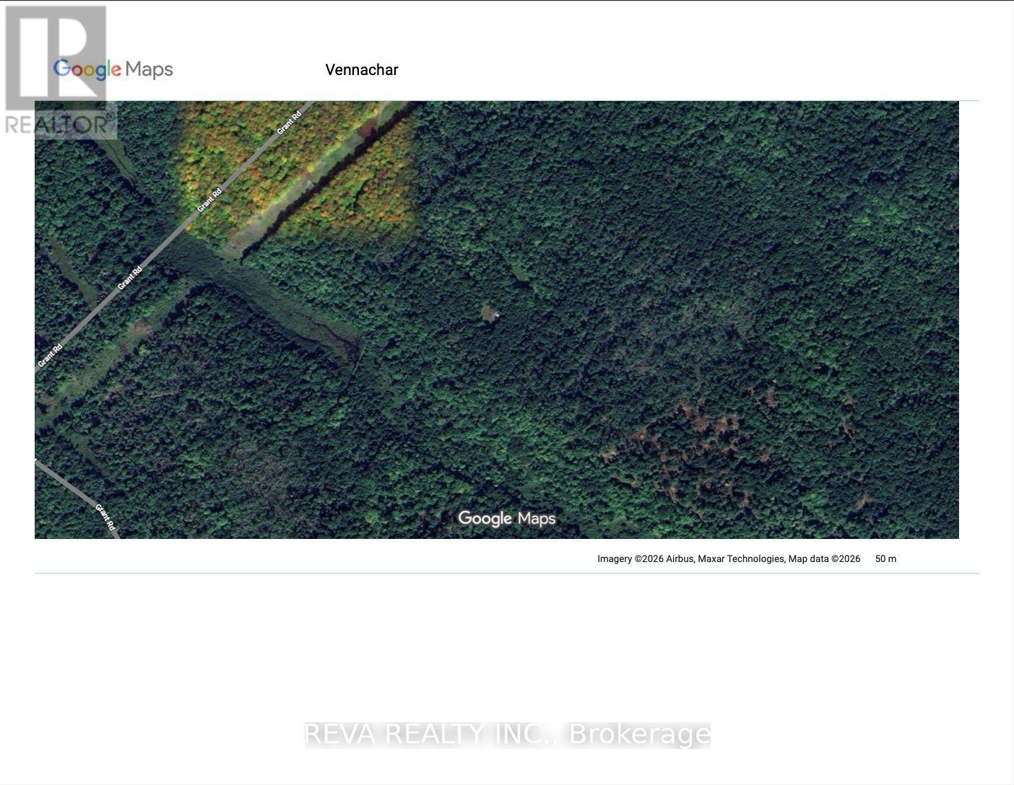Expand the Vennachar location title
Viewport: 1014px width, 785px height.
[361, 69]
